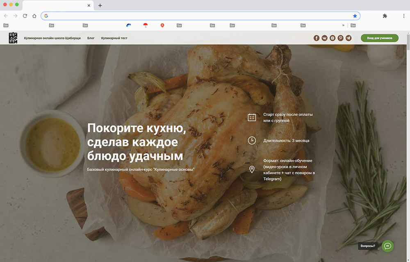This screenshot has width=410, height=262.
Task: Open Кулинарная онлайн-школа ЩиБорщи nav link
Action: (52, 38)
